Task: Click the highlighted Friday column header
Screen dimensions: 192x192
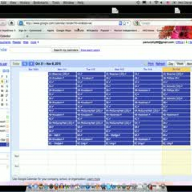Action: pyautogui.click(x=176, y=70)
